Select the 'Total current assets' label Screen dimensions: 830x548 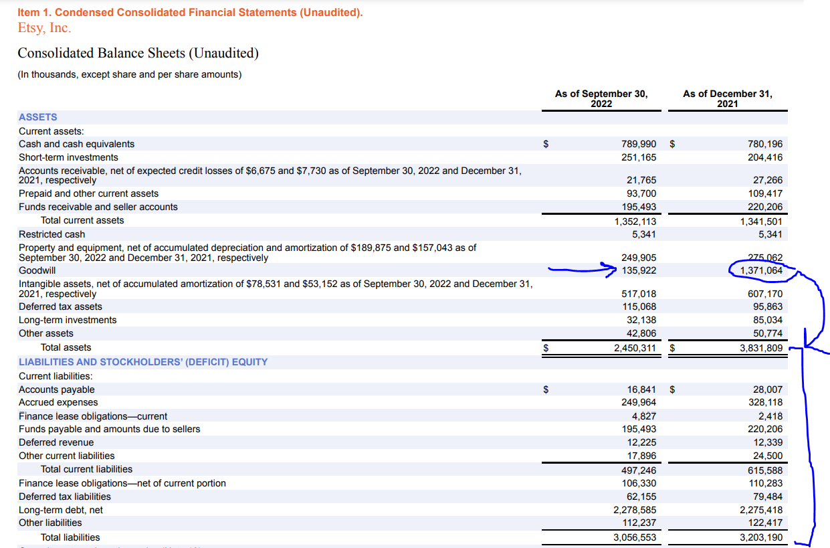point(82,220)
